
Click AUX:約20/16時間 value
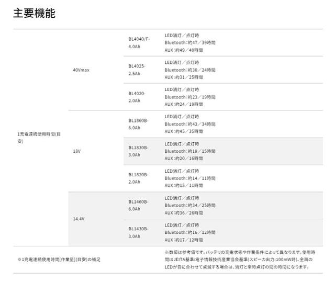pos(184,159)
